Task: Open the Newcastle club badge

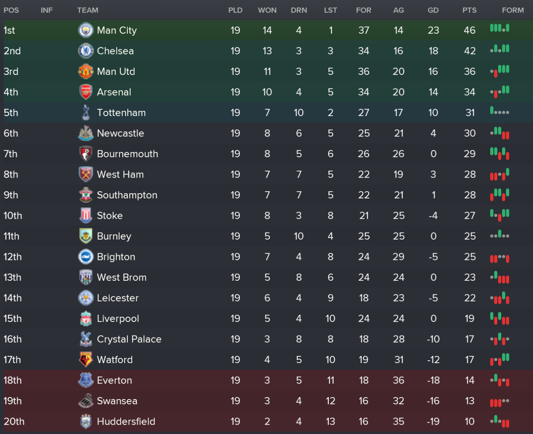Action: click(85, 133)
